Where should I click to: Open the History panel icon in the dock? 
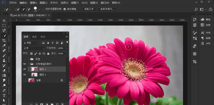tap(195, 19)
